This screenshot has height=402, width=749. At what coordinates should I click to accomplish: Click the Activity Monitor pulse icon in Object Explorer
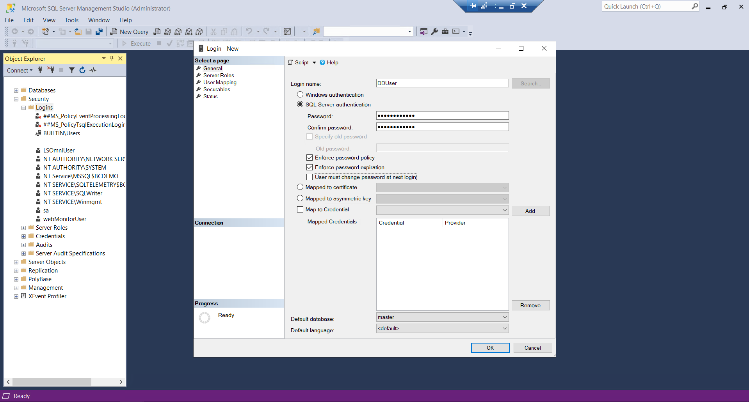coord(93,70)
